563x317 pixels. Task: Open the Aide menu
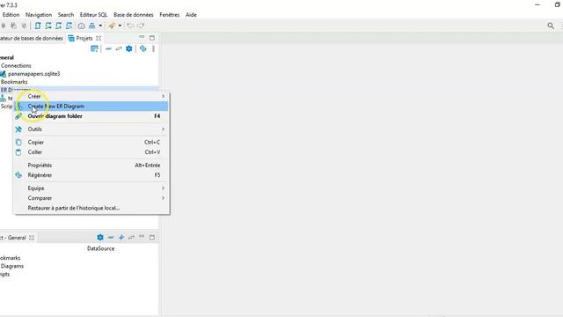pyautogui.click(x=191, y=15)
